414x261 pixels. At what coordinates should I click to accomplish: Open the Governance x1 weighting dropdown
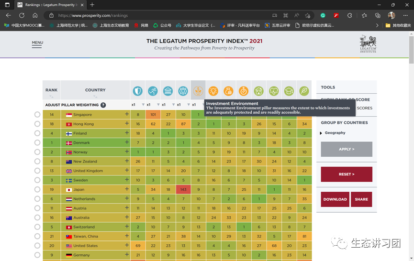(168, 105)
